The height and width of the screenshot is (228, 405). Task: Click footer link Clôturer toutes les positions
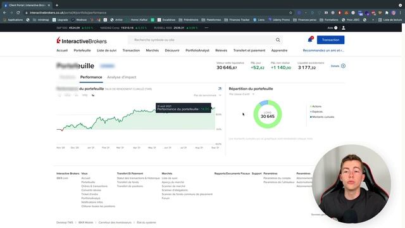click(x=98, y=206)
